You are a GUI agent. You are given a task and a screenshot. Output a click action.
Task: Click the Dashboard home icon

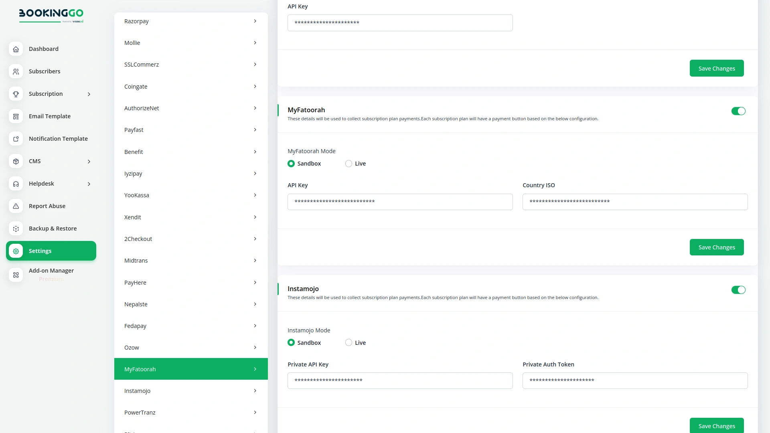pos(16,49)
